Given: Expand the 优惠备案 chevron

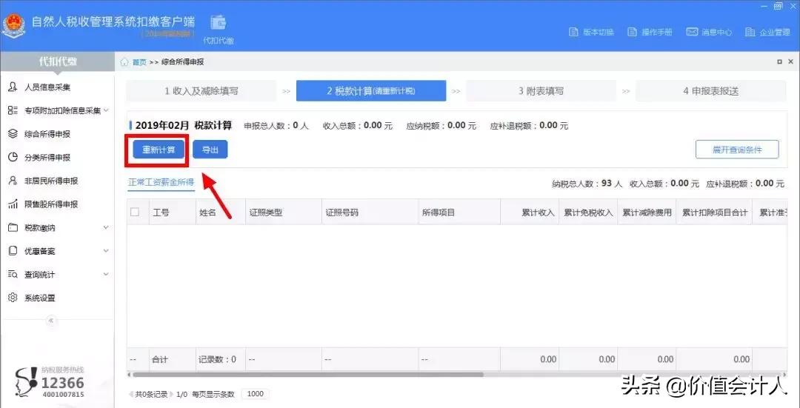Looking at the screenshot, I should coord(106,251).
